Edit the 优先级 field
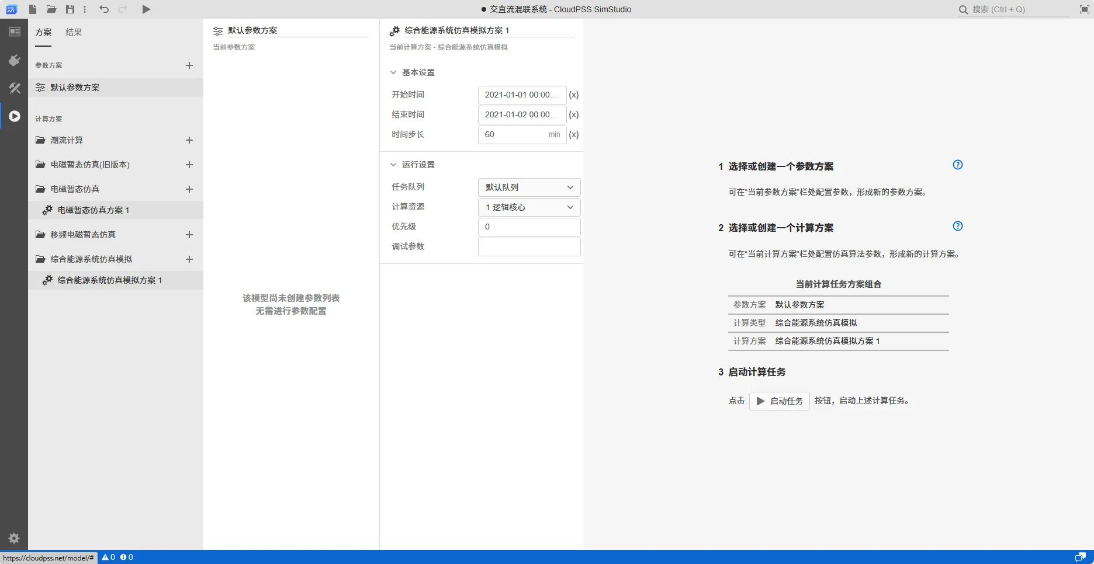Image resolution: width=1094 pixels, height=564 pixels. click(x=529, y=227)
